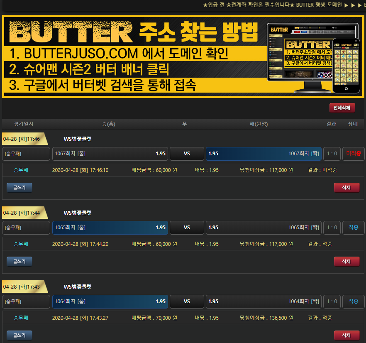This screenshot has height=343, width=366.
Task: Select the 1067회차 [홀] odds box
Action: pyautogui.click(x=110, y=154)
